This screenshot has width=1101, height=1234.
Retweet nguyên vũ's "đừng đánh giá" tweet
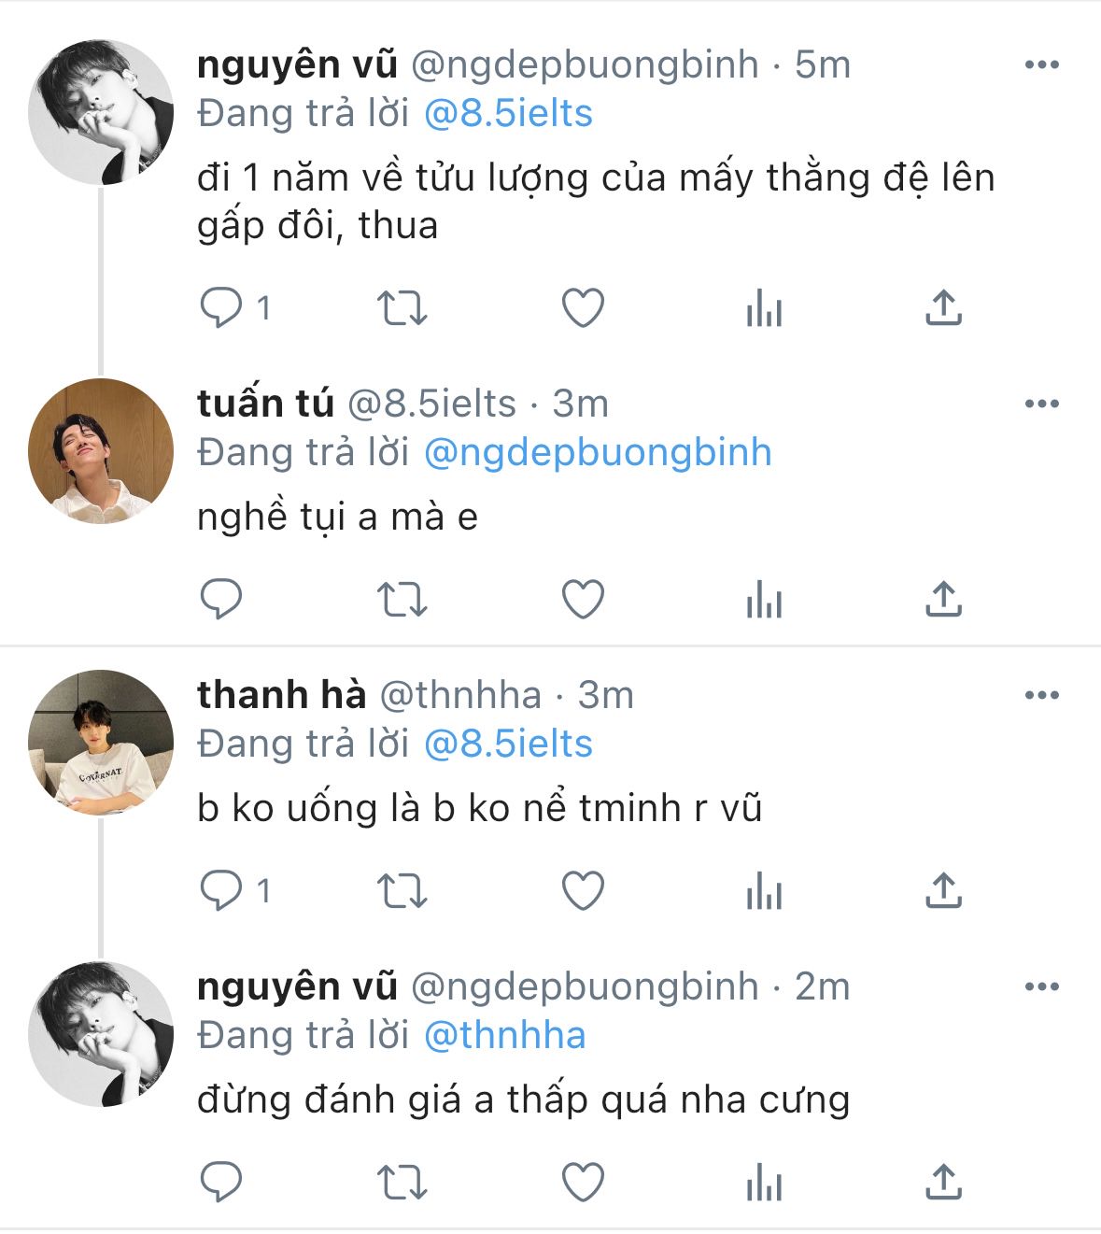[402, 1182]
